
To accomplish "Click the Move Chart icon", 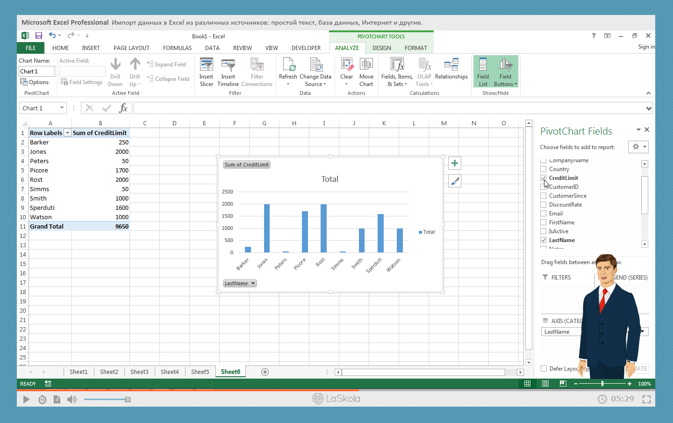I will click(366, 65).
